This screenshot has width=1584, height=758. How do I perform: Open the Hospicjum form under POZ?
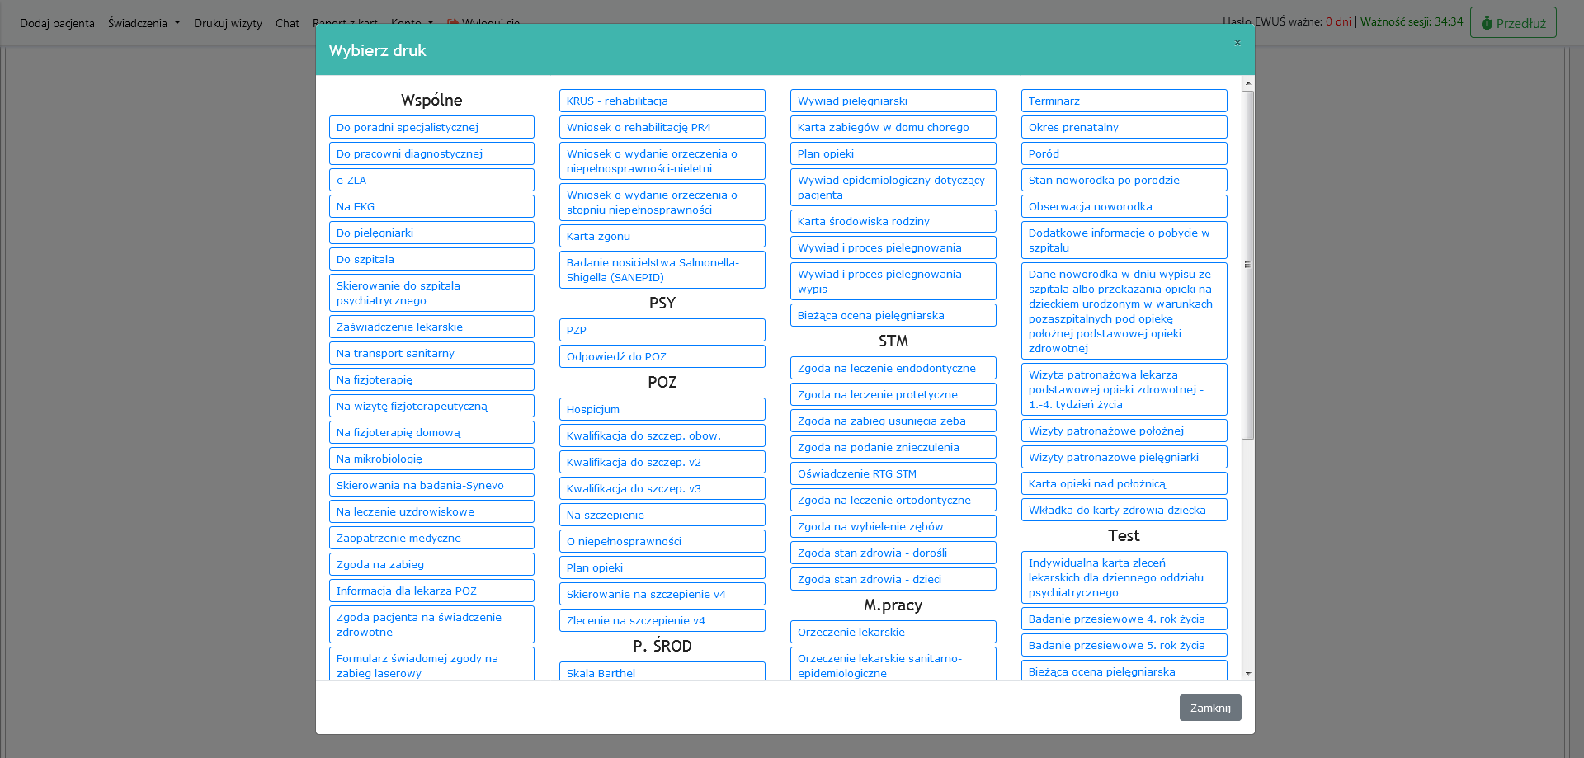(x=662, y=409)
